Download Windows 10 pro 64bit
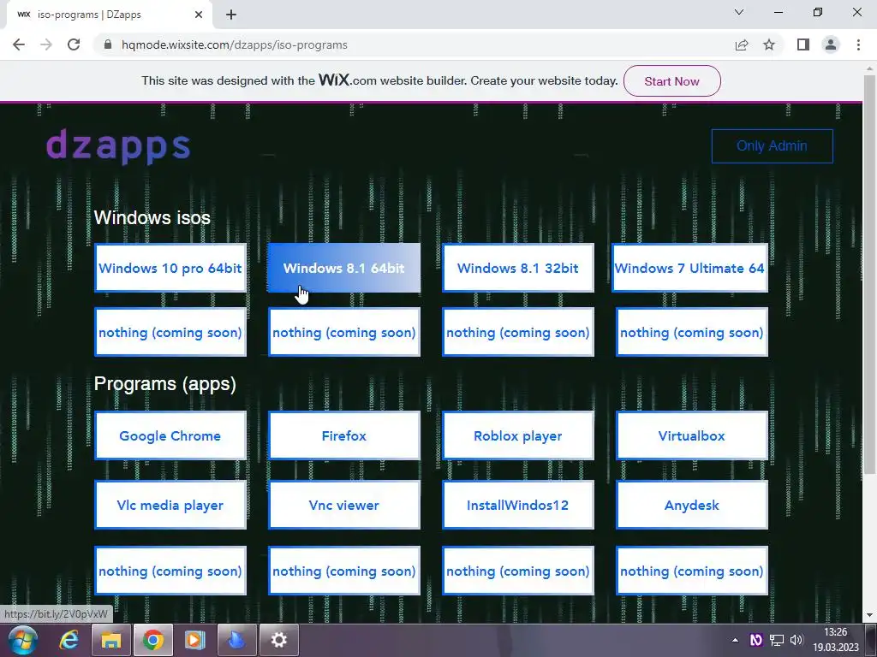The image size is (877, 657). coord(170,268)
